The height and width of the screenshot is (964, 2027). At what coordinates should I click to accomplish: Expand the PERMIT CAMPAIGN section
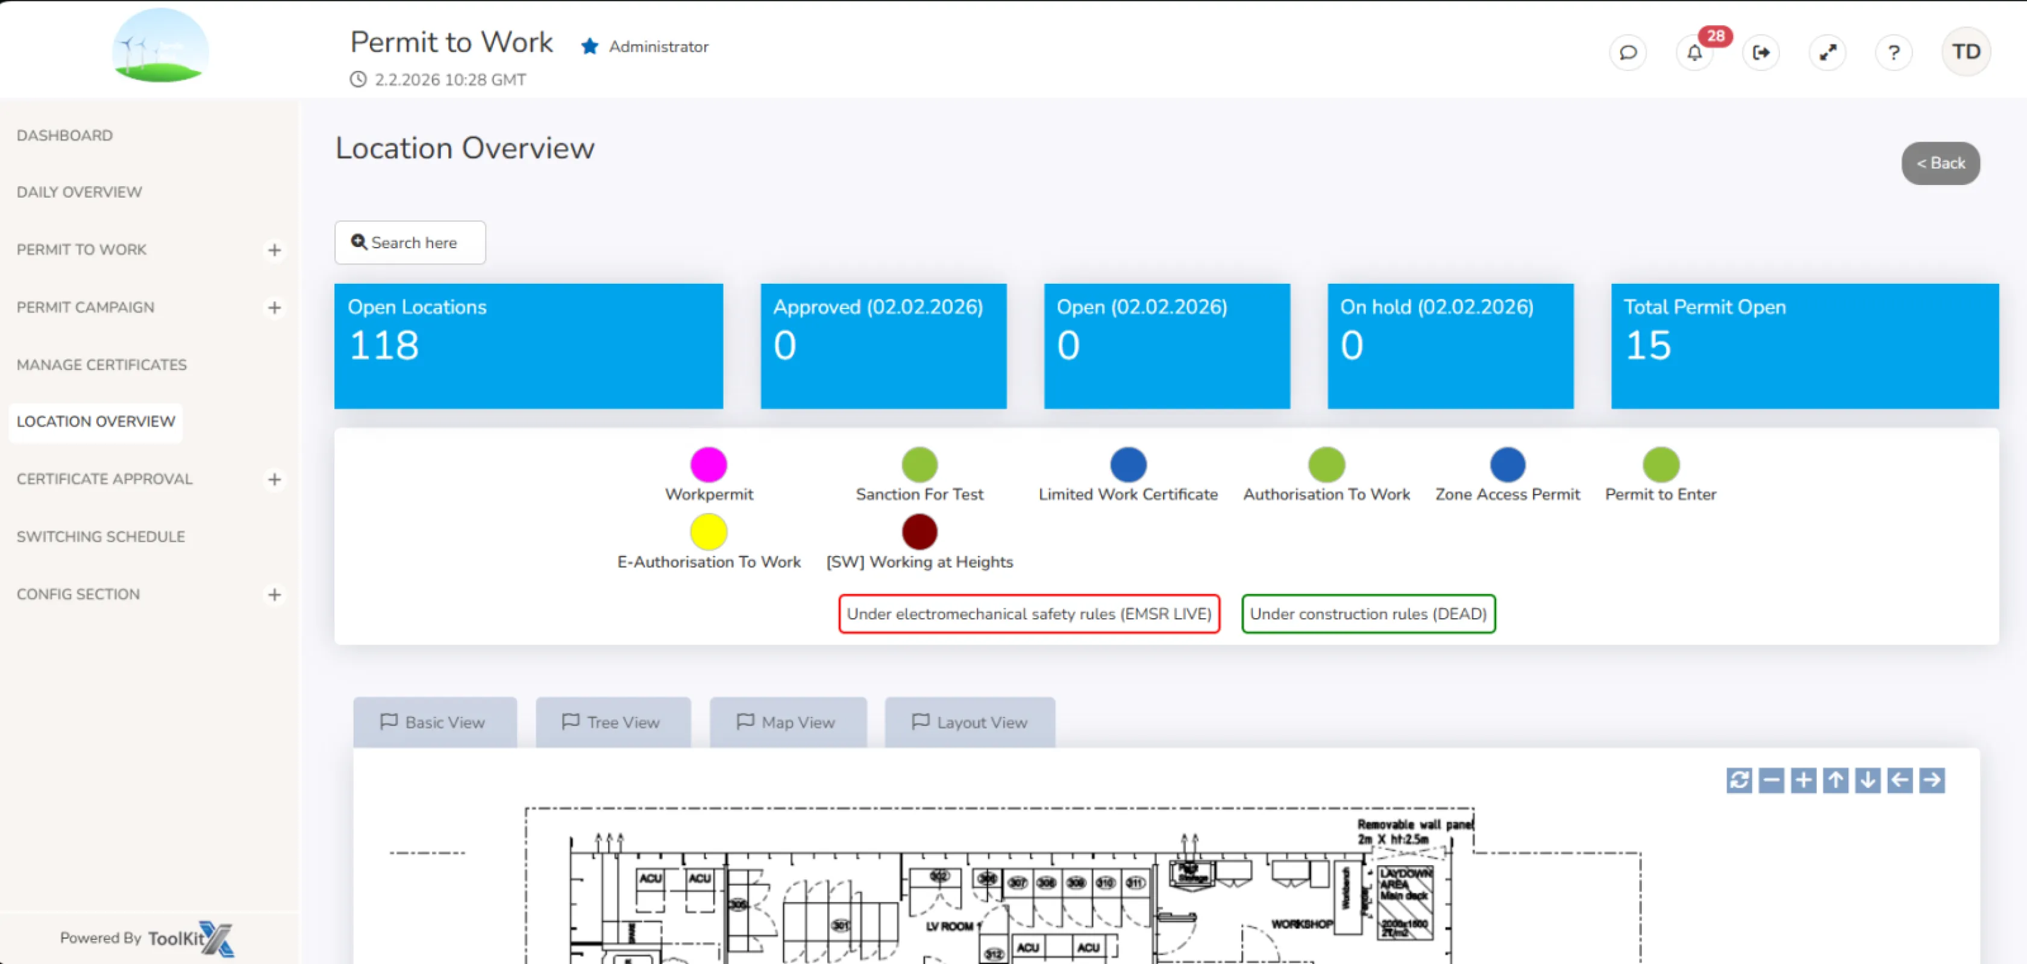pyautogui.click(x=274, y=307)
